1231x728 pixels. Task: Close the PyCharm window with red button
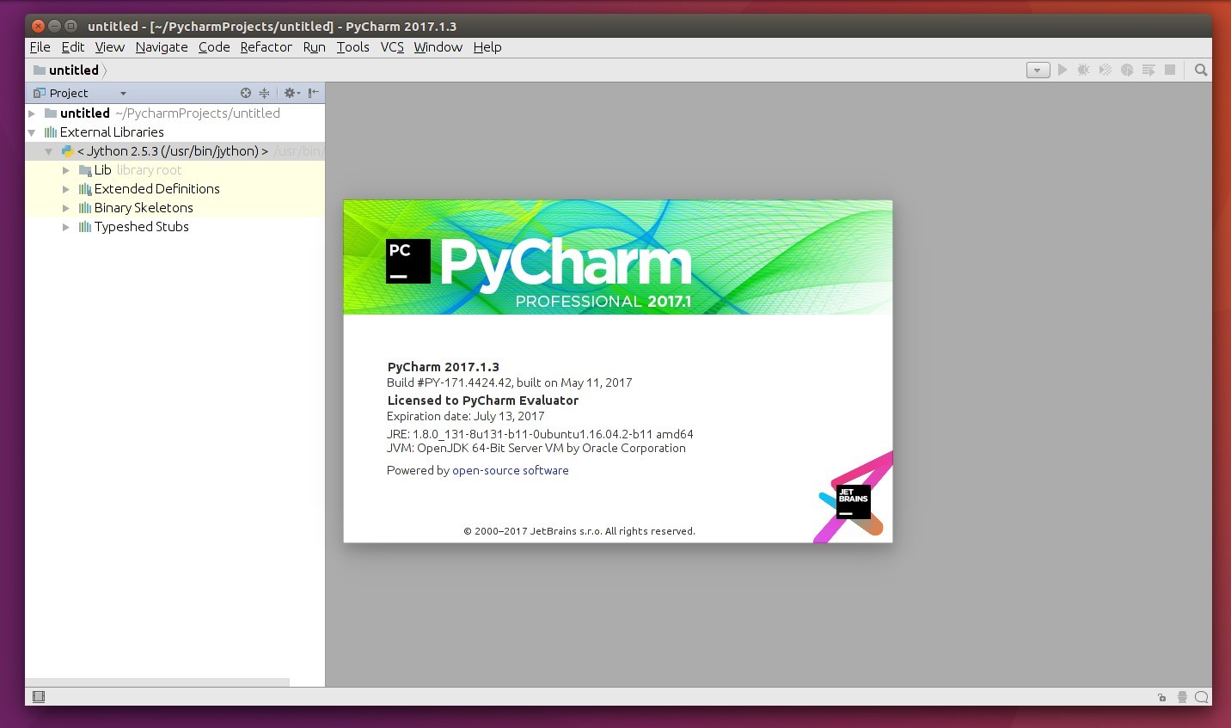[x=38, y=26]
